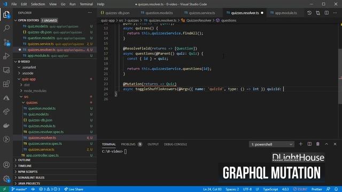Kill terminal with trash icon
This screenshot has height=192, width=342.
pos(318,144)
